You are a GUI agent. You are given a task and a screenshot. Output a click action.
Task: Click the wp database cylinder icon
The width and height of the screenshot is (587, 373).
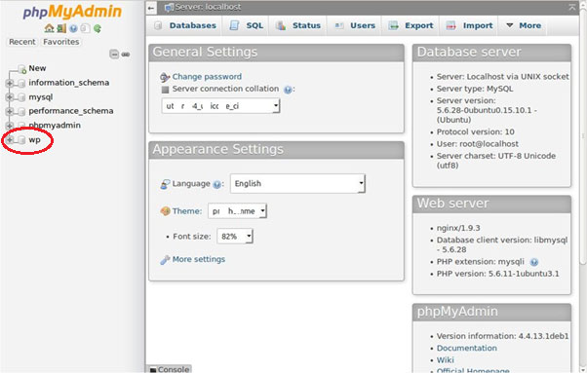pos(21,140)
